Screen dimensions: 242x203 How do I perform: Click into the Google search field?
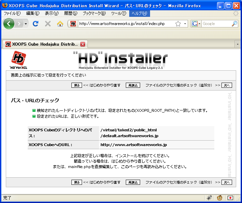[215, 24]
